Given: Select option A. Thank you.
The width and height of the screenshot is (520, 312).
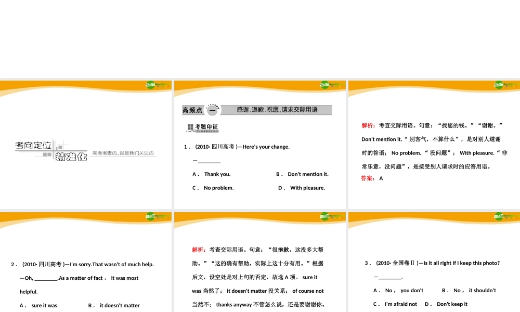Looking at the screenshot, I should 212,174.
